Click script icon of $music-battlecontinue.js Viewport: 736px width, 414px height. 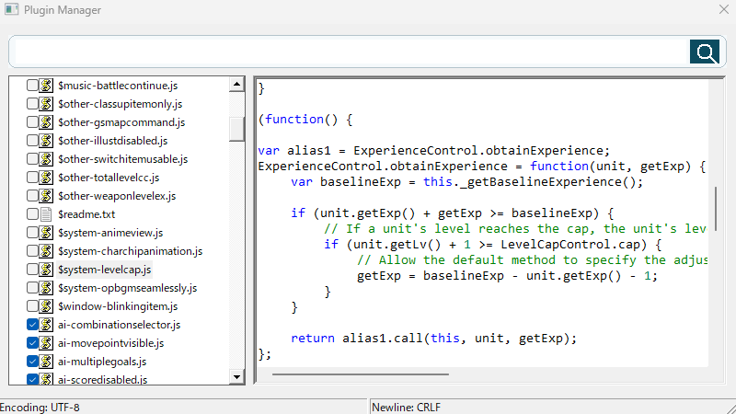(46, 85)
